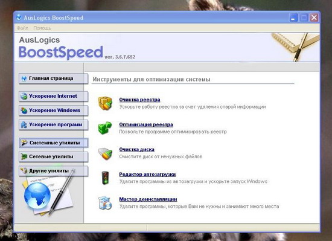Click the network card icon beside Сетевые утилиты
Image resolution: width=332 pixels, height=241 pixels.
(x=24, y=156)
